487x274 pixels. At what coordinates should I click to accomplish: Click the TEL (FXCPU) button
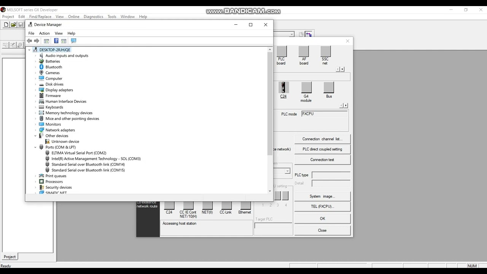[322, 206]
